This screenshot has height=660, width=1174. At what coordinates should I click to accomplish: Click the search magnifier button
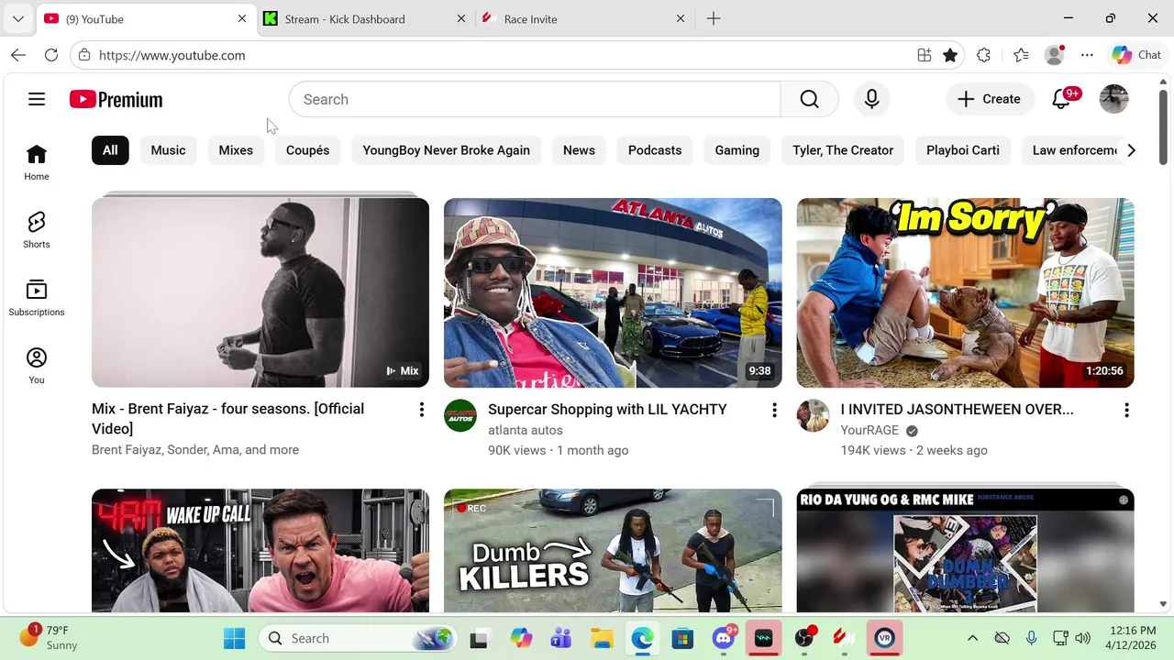pyautogui.click(x=809, y=99)
